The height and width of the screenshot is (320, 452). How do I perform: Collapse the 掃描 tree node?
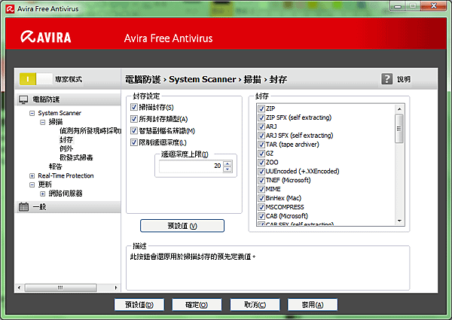tap(43, 122)
